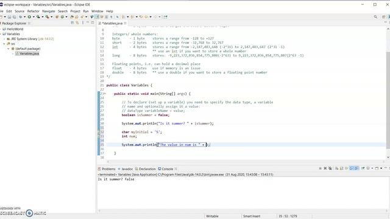Screen dimensions: 390x219
Task: Maximize the Package Explorer view
Action: tap(93, 23)
